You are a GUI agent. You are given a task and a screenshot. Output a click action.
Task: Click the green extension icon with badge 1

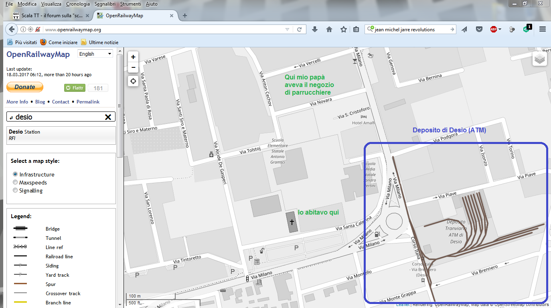[x=527, y=29]
